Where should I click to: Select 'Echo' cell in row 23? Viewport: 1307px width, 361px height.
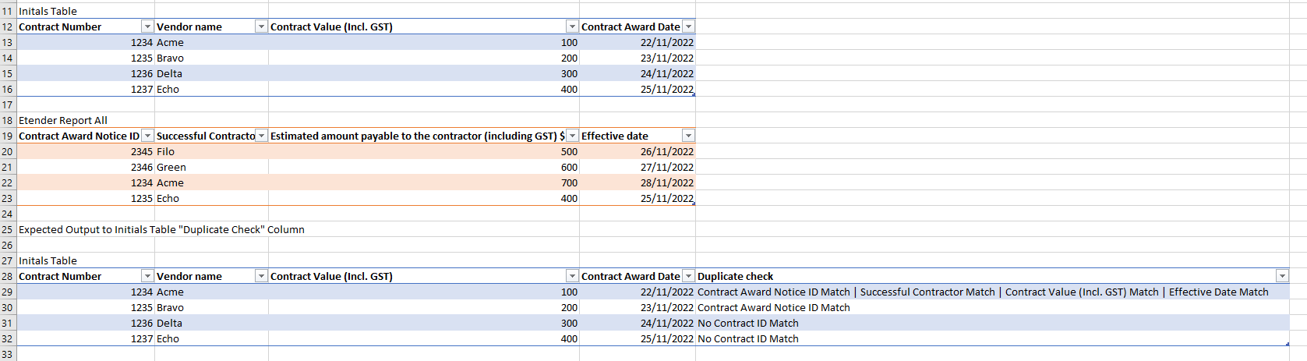[211, 198]
